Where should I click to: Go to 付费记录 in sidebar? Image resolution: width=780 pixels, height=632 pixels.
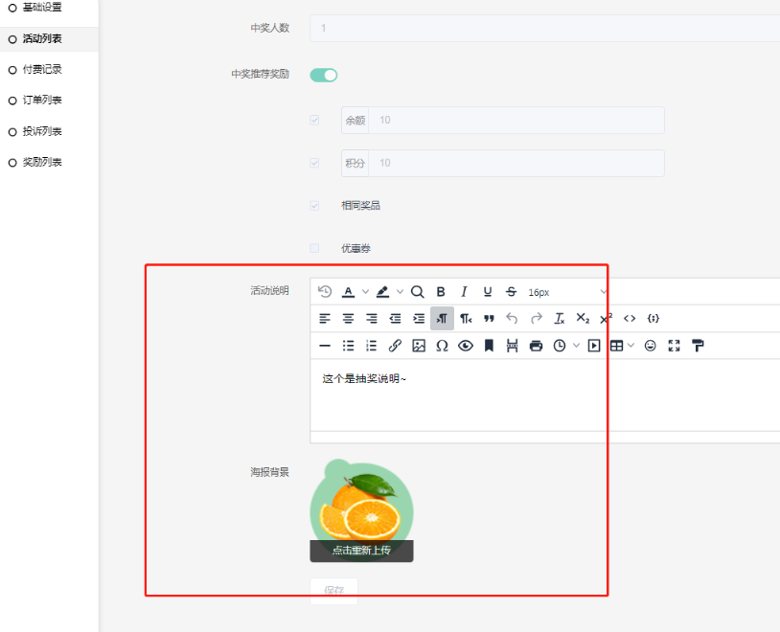coord(42,70)
